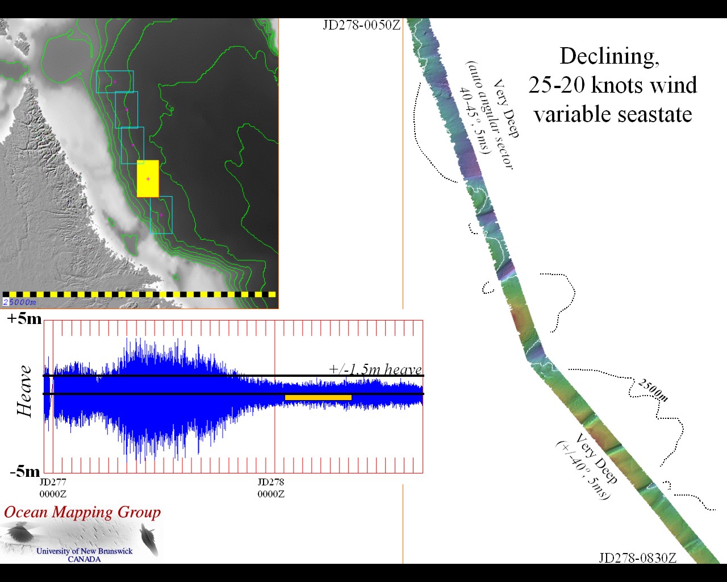Click the JD278 0000Z time axis label
Image resolution: width=727 pixels, height=582 pixels.
click(271, 488)
